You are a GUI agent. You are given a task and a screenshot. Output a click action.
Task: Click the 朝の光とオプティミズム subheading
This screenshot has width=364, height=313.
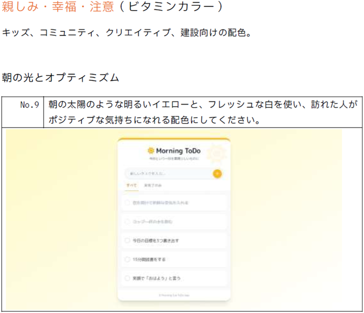pos(60,78)
